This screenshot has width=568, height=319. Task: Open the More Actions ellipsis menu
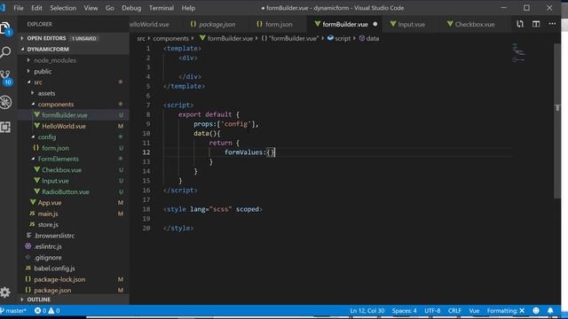(x=552, y=24)
